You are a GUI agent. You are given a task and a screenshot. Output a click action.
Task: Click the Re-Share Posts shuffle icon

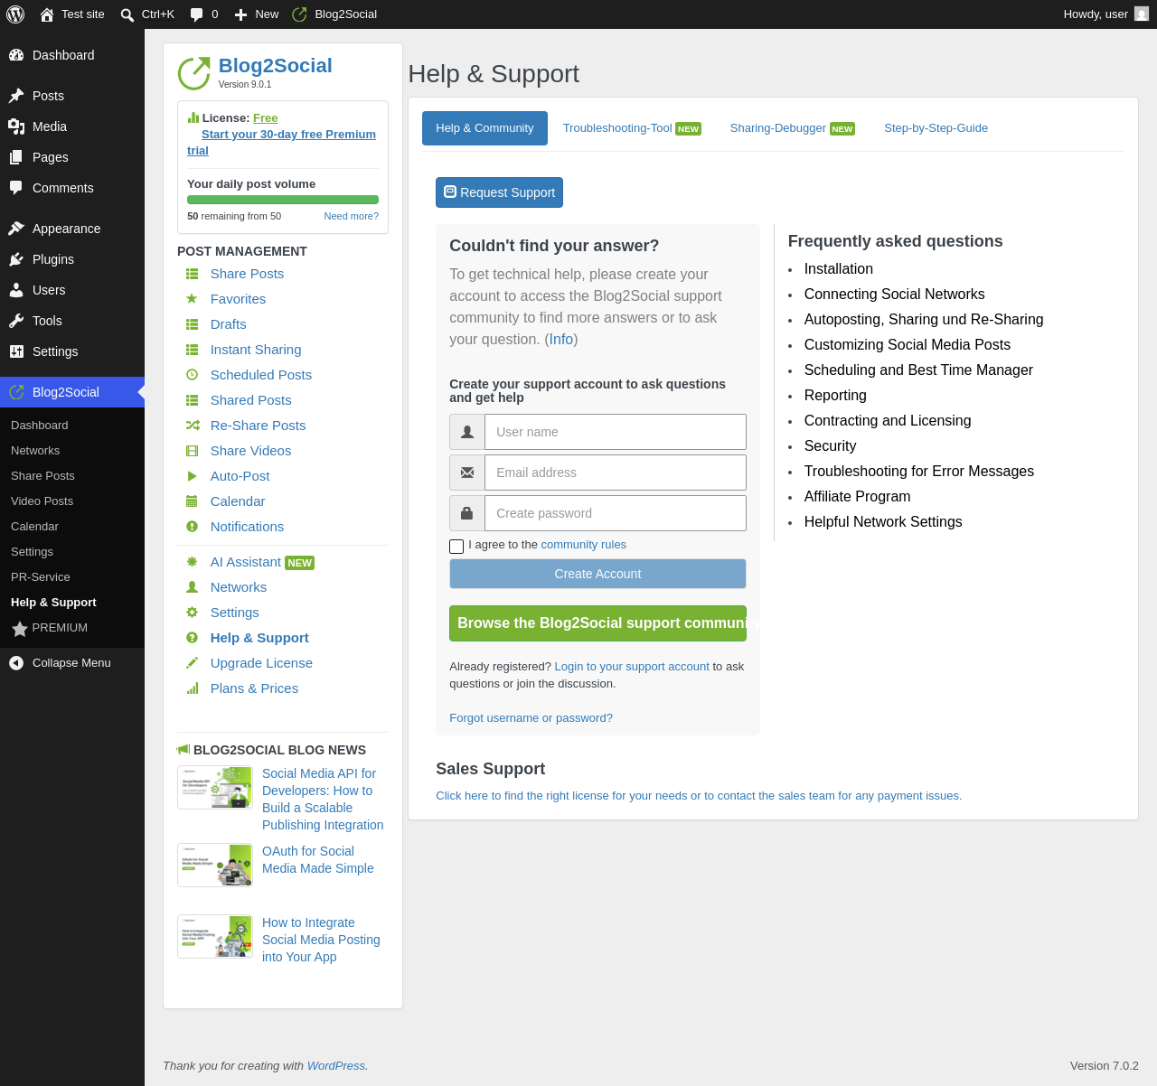(x=192, y=425)
